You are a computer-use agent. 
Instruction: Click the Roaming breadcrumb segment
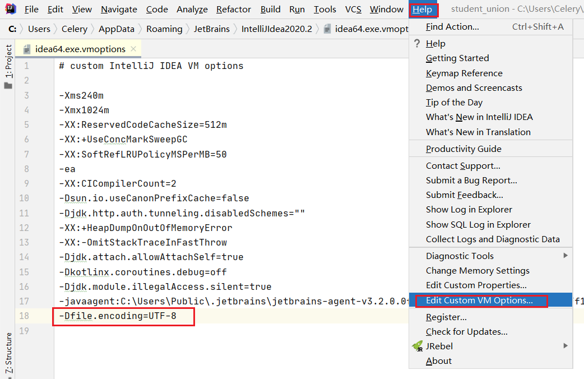(x=164, y=29)
